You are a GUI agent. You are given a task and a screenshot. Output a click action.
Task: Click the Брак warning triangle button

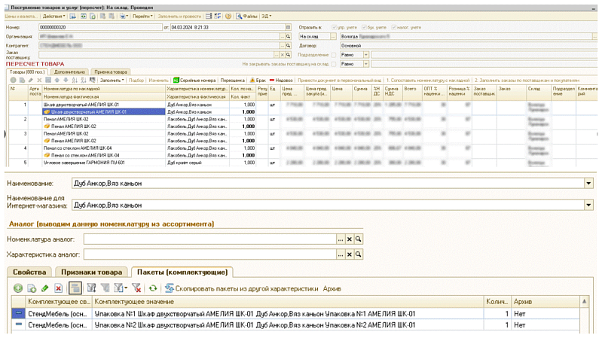coord(258,81)
